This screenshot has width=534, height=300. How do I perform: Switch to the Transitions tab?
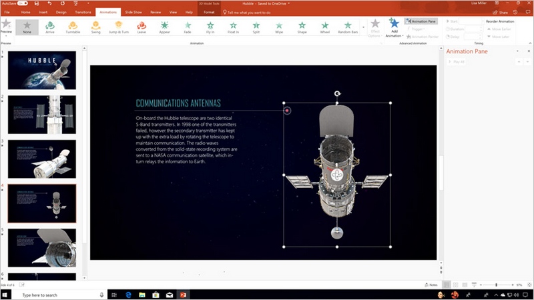click(83, 12)
